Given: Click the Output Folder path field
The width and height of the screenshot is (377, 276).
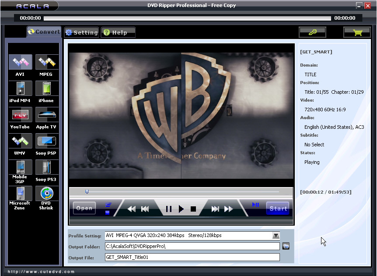Looking at the screenshot, I should pos(192,246).
